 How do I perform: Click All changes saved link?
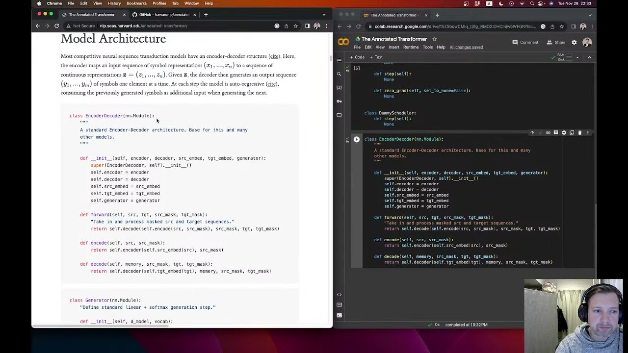pos(466,47)
